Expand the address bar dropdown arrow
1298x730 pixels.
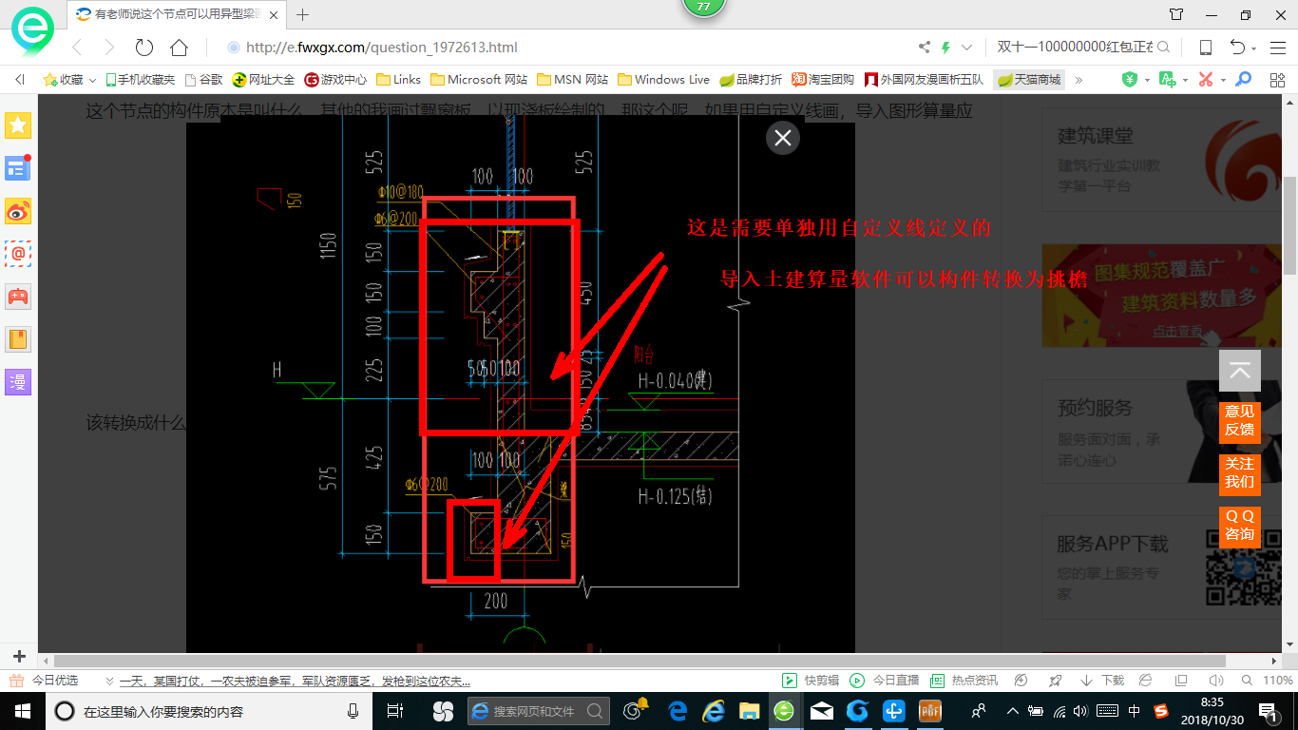click(967, 48)
